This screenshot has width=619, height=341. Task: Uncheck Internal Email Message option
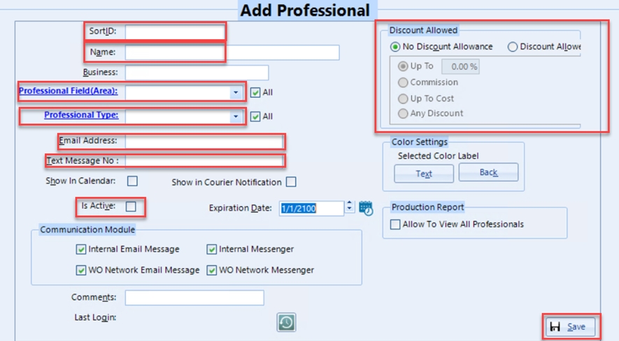(81, 249)
